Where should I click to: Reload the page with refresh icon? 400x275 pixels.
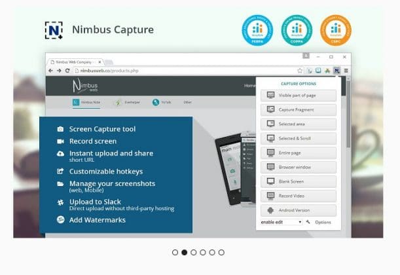click(67, 71)
